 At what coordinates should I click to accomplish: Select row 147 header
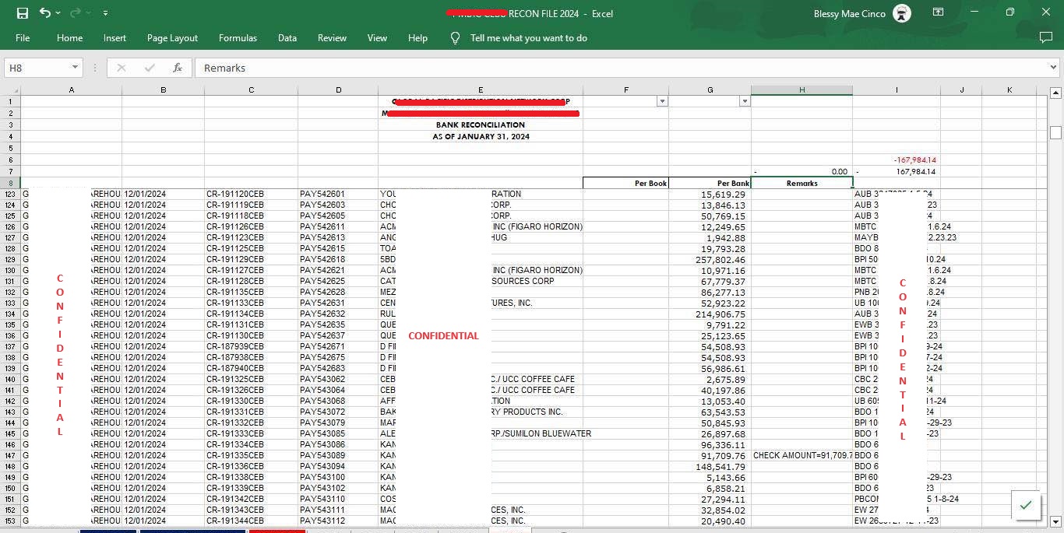10,455
